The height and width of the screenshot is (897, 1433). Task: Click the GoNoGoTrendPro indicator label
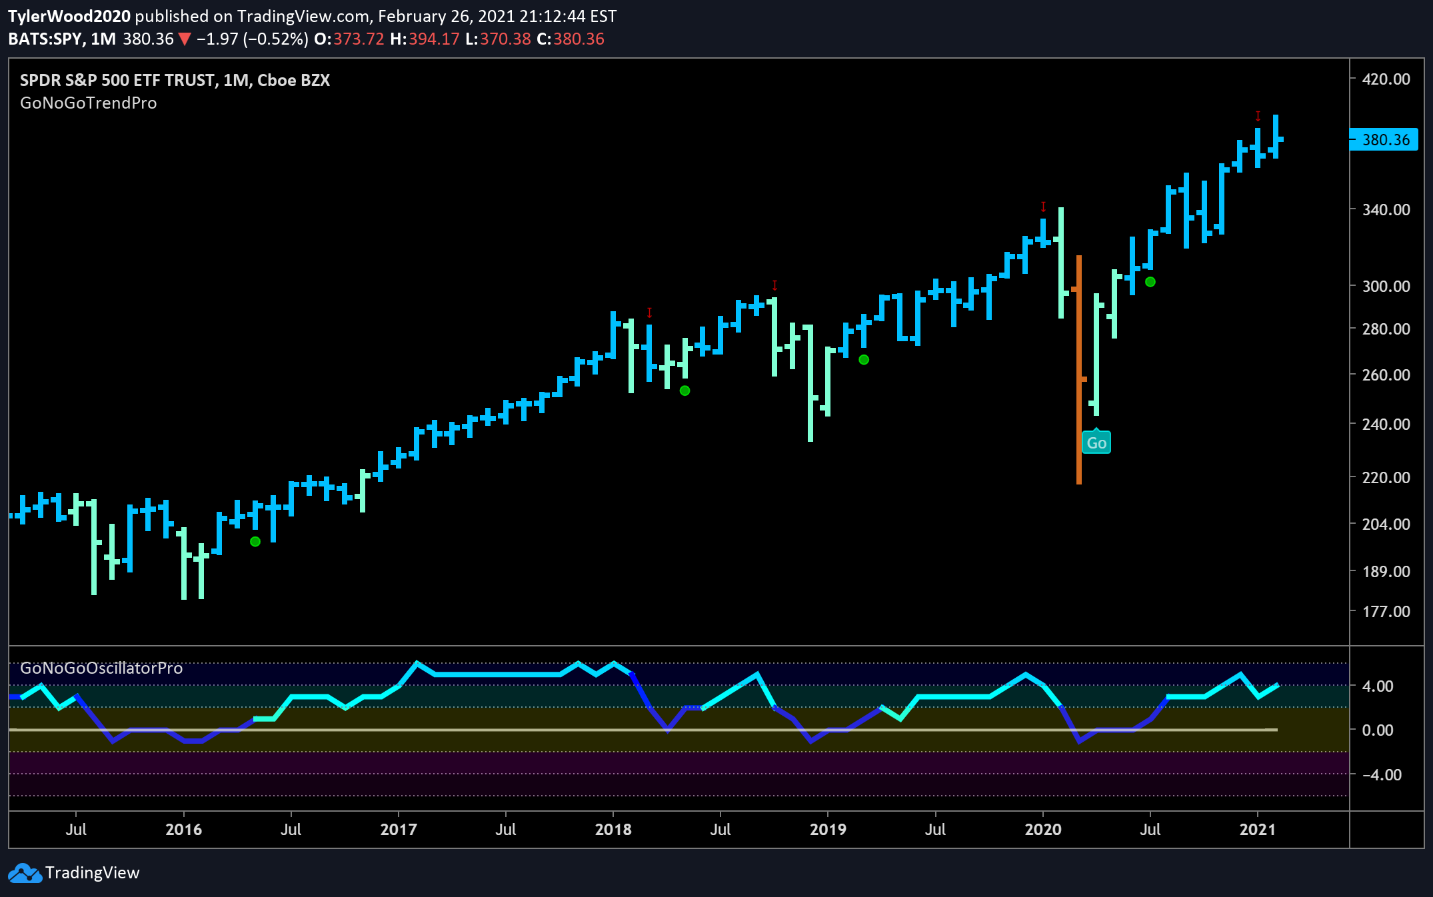(89, 103)
